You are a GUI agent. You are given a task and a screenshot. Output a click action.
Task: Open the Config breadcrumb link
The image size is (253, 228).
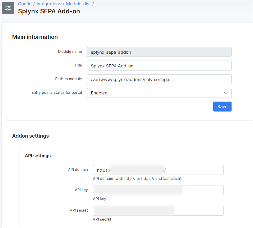pyautogui.click(x=25, y=4)
